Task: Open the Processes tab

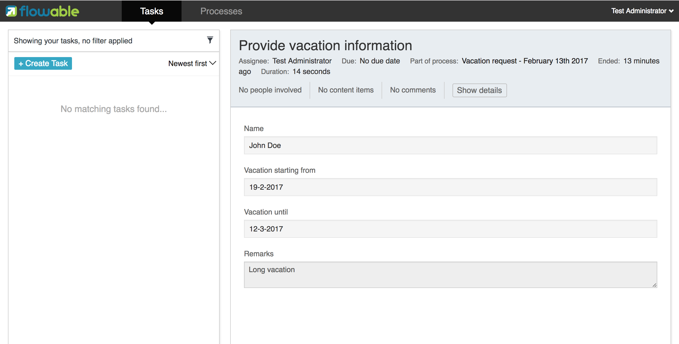Action: click(x=221, y=11)
